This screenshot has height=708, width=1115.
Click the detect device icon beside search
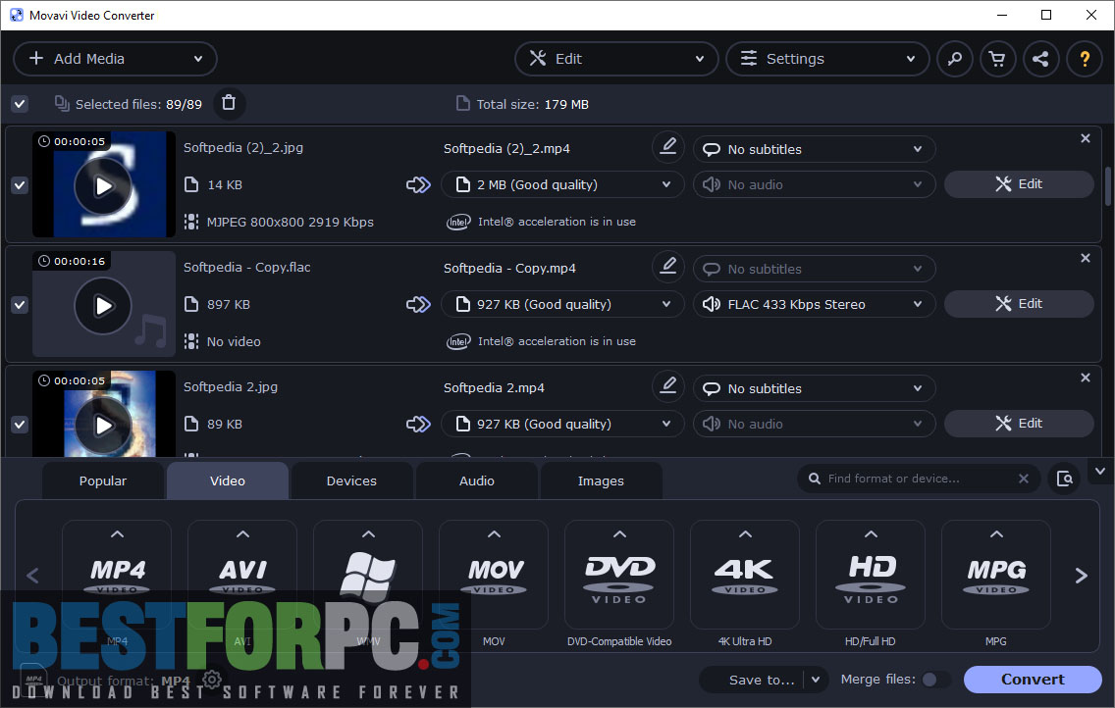coord(1064,479)
